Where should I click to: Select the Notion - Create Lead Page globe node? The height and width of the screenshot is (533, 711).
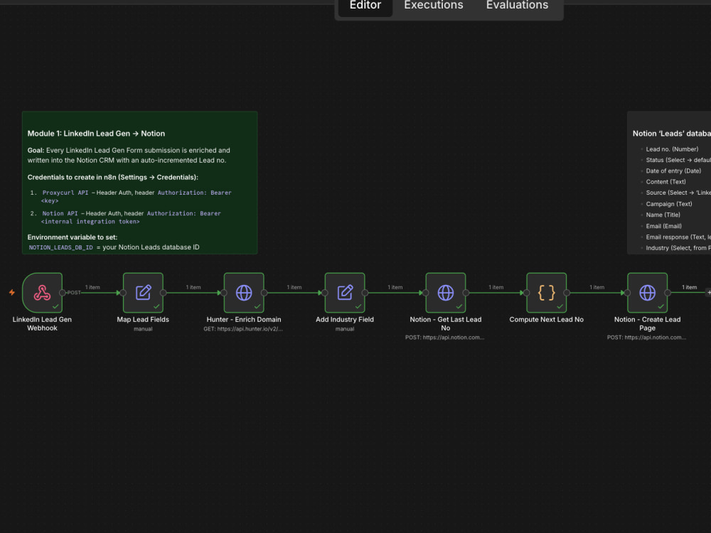click(x=648, y=293)
